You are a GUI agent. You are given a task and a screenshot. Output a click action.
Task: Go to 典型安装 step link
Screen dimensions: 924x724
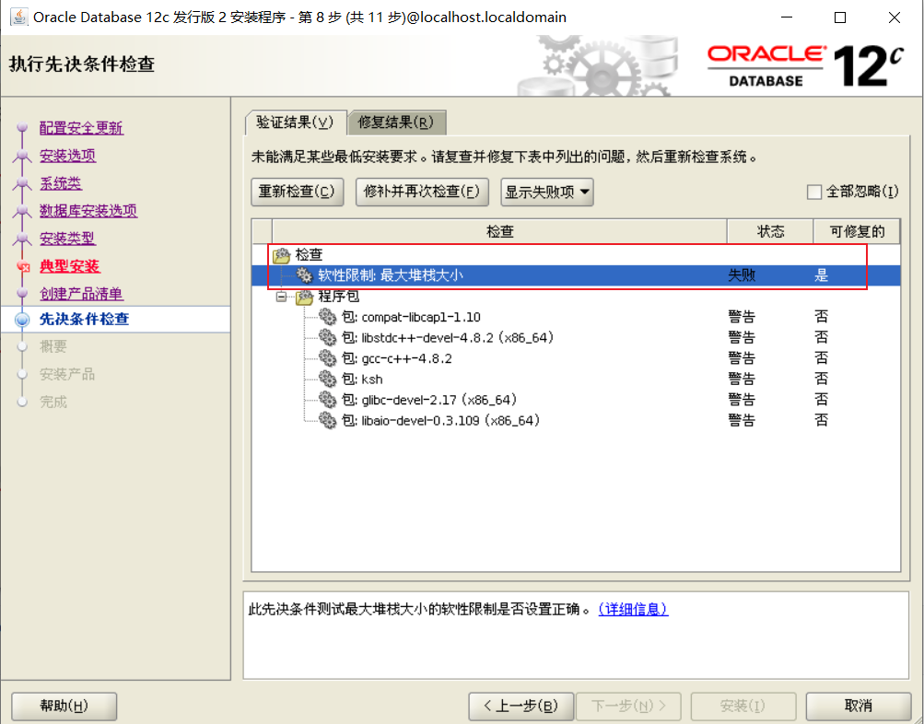coord(69,266)
